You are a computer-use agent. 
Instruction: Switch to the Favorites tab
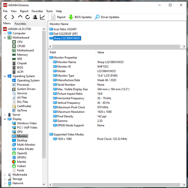coord(20,24)
